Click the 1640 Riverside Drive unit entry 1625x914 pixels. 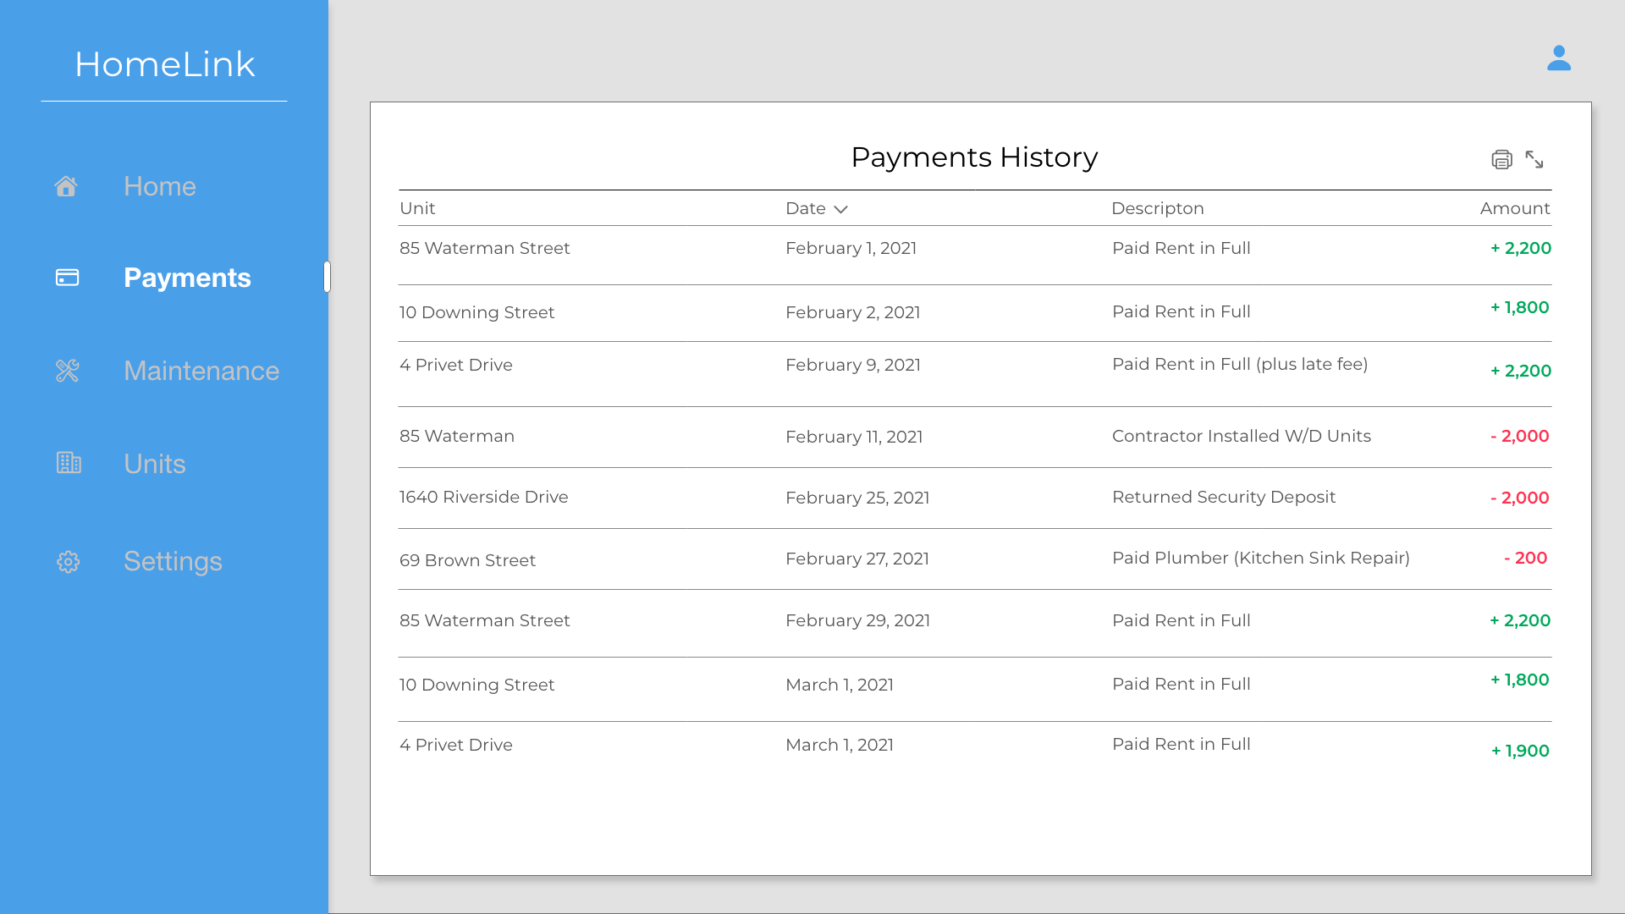coord(483,497)
